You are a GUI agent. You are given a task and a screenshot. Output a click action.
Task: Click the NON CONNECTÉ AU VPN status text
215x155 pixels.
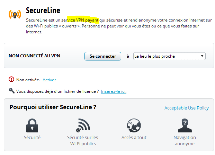coord(35,56)
